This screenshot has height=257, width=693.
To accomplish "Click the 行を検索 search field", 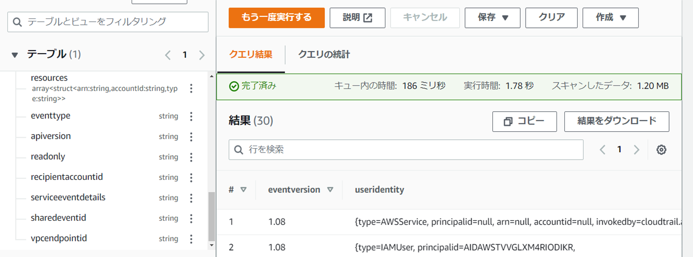I will [x=405, y=150].
